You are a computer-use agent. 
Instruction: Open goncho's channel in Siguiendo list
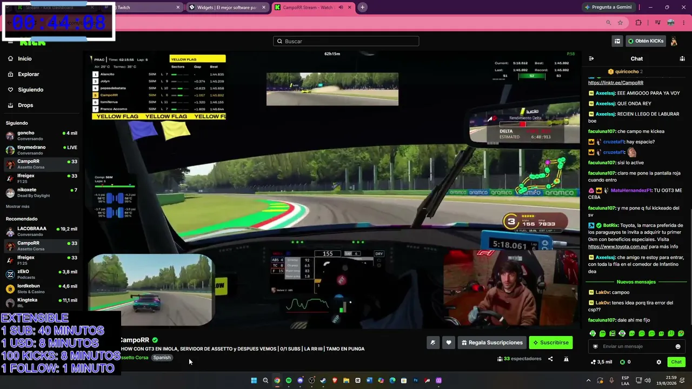[42, 135]
